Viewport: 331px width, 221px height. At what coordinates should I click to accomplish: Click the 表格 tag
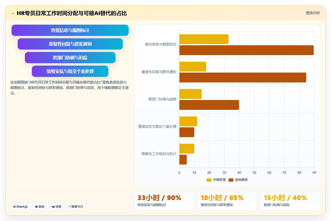(40, 207)
